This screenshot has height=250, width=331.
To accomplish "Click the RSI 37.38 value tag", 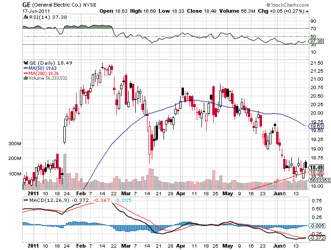I will click(316, 42).
